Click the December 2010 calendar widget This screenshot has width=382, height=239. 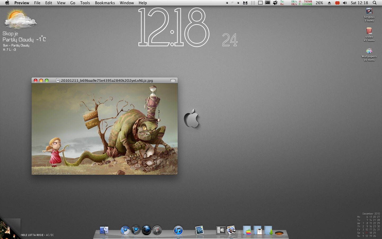click(x=368, y=225)
